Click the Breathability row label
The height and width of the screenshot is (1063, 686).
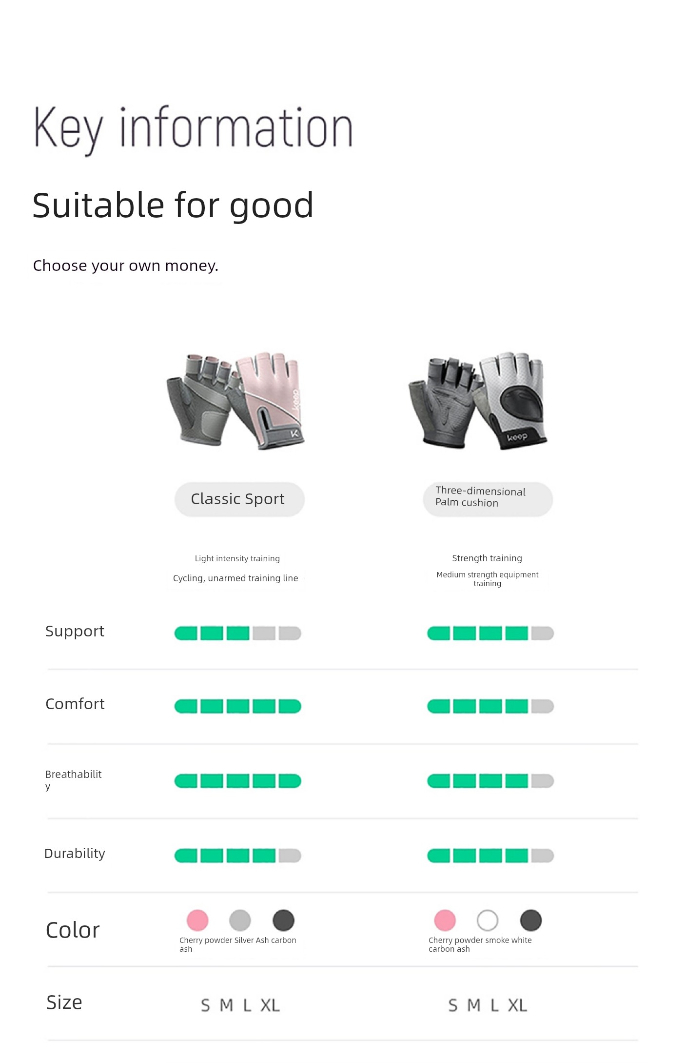click(x=73, y=780)
